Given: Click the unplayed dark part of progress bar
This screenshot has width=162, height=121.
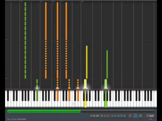Looking at the screenshot, I should click(x=118, y=111).
